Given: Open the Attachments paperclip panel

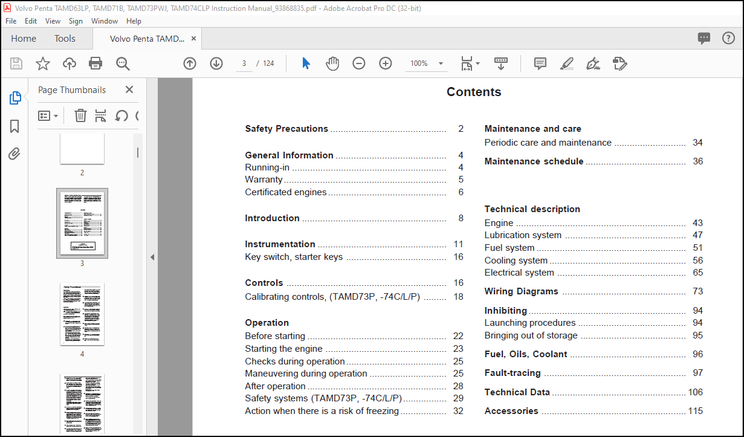Looking at the screenshot, I should click(x=15, y=154).
